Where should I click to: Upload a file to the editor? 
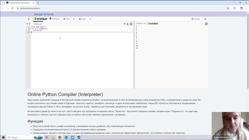point(127,24)
